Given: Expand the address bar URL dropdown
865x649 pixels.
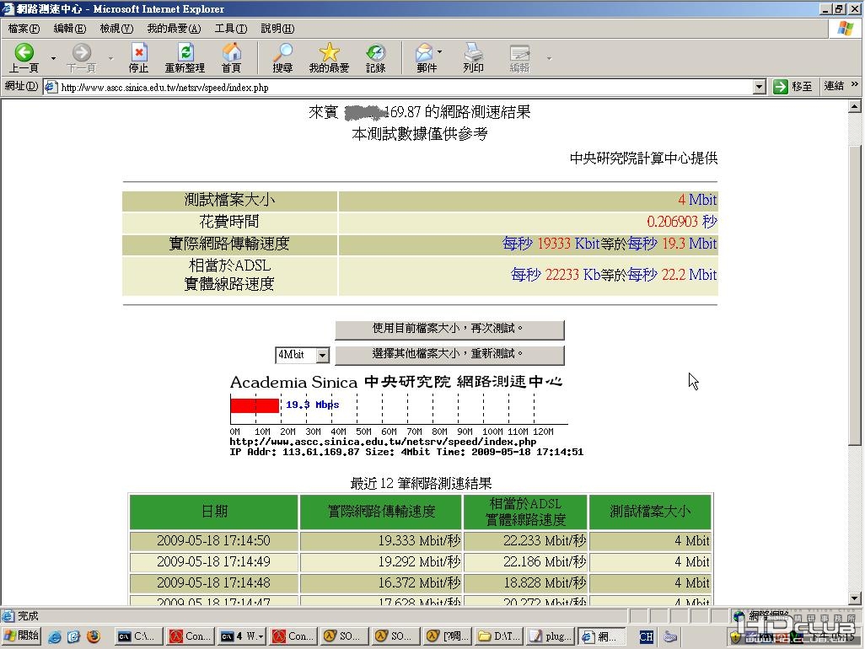Looking at the screenshot, I should click(x=760, y=87).
